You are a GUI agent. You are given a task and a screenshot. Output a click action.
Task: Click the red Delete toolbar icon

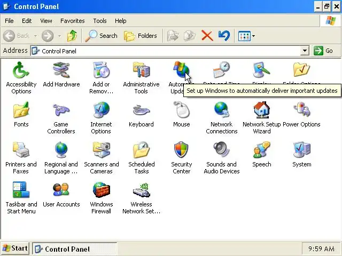[x=207, y=36]
